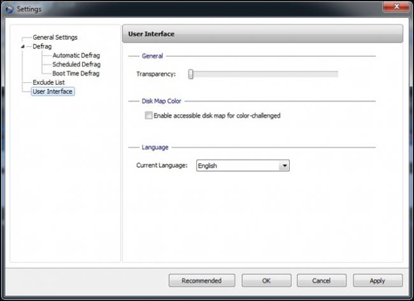Image resolution: width=414 pixels, height=301 pixels.
Task: Click the Settings window app icon
Action: [x=10, y=10]
